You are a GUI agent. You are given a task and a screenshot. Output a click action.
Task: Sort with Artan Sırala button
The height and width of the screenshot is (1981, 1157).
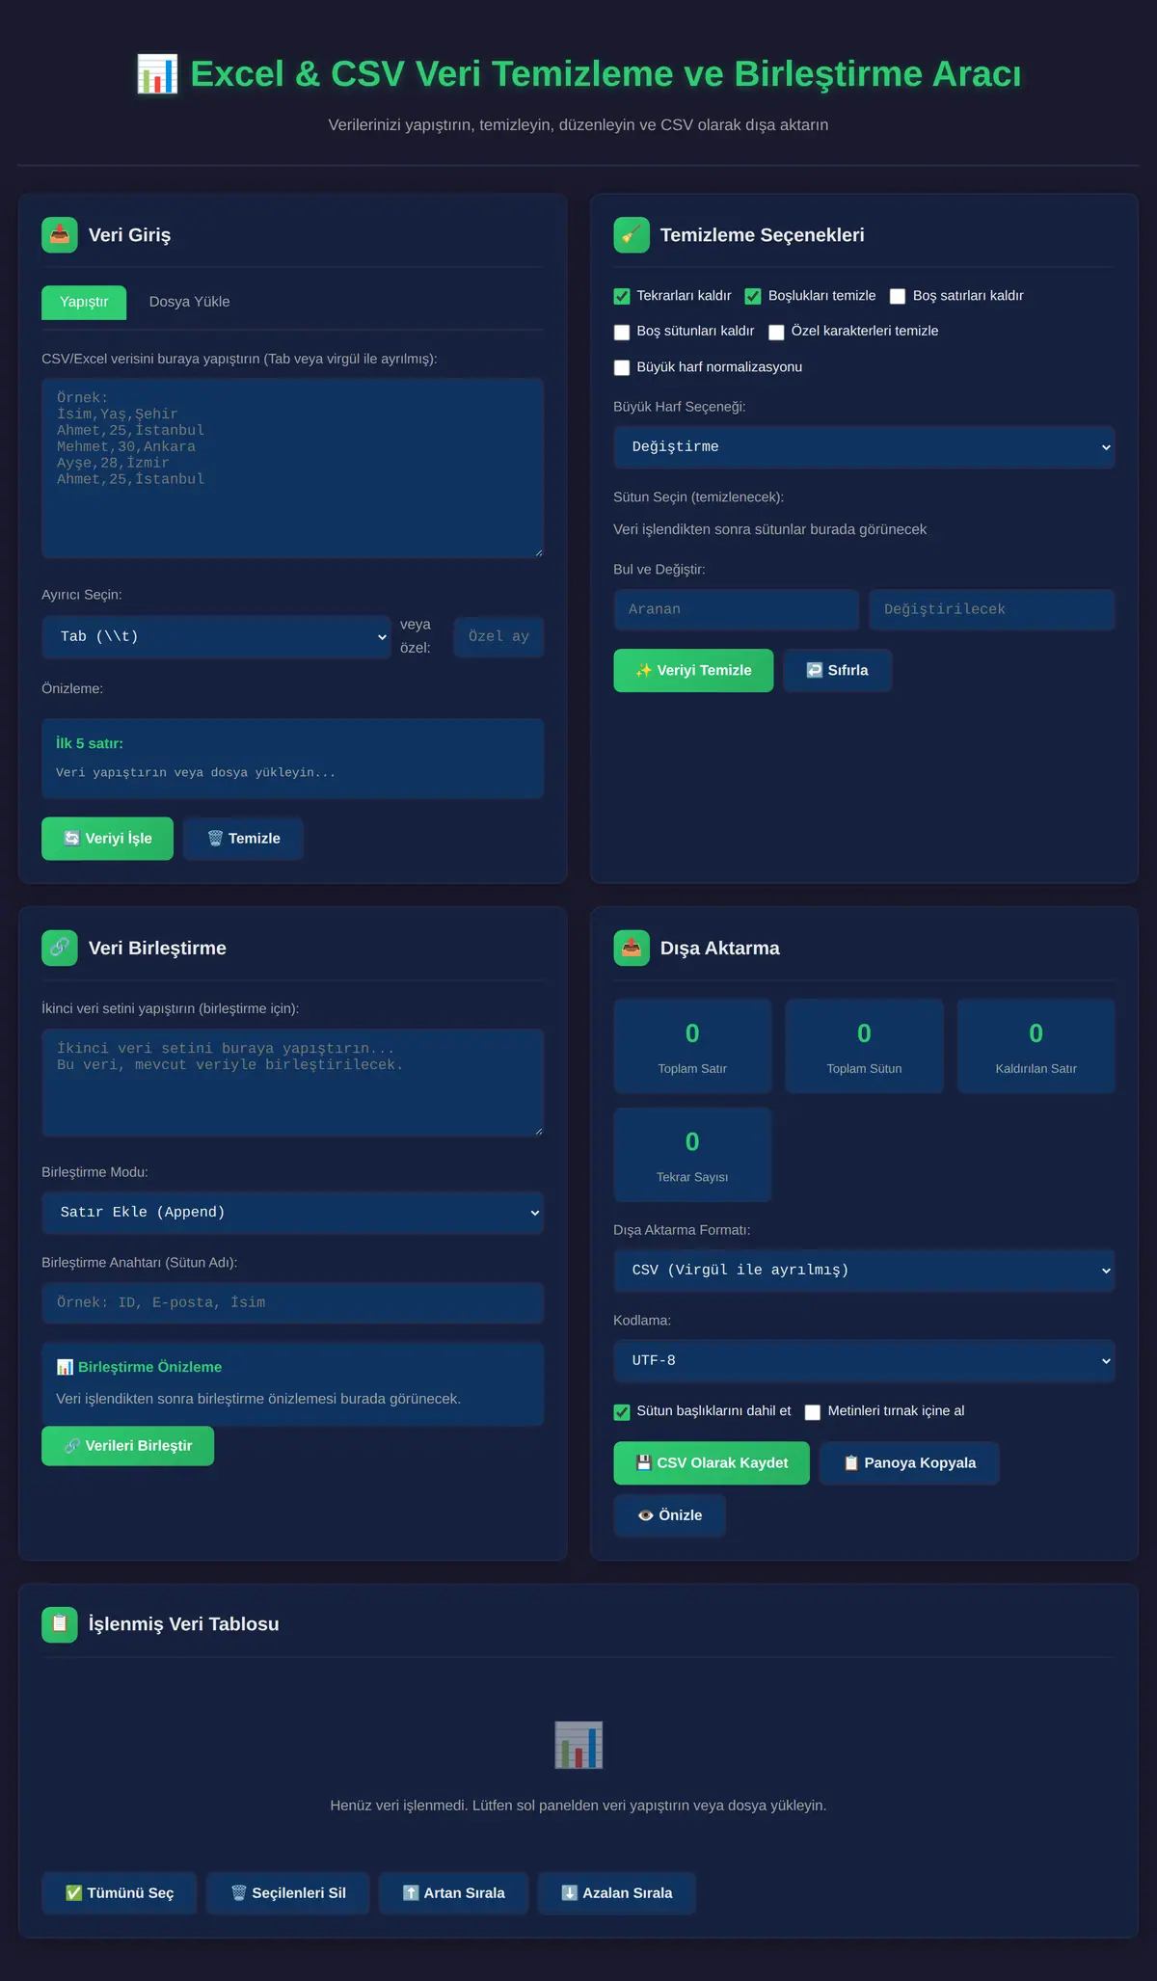tap(453, 1893)
